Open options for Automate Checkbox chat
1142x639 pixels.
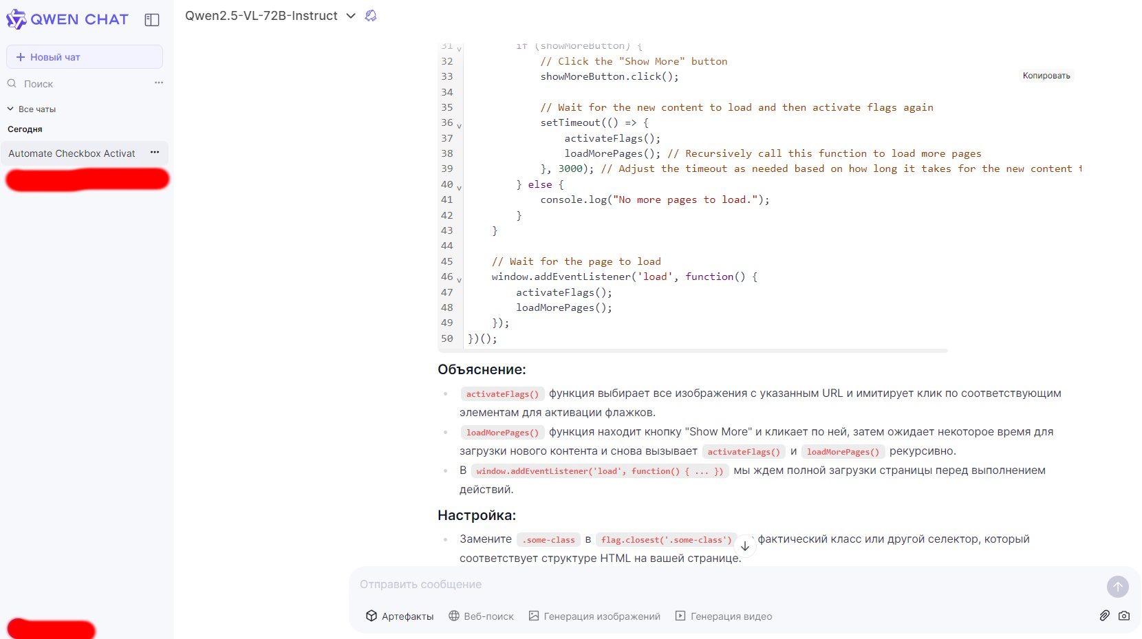pyautogui.click(x=155, y=153)
